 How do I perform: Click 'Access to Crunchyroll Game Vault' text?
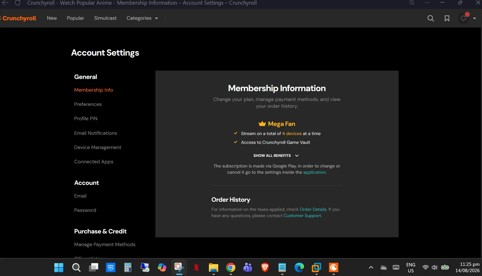(275, 142)
